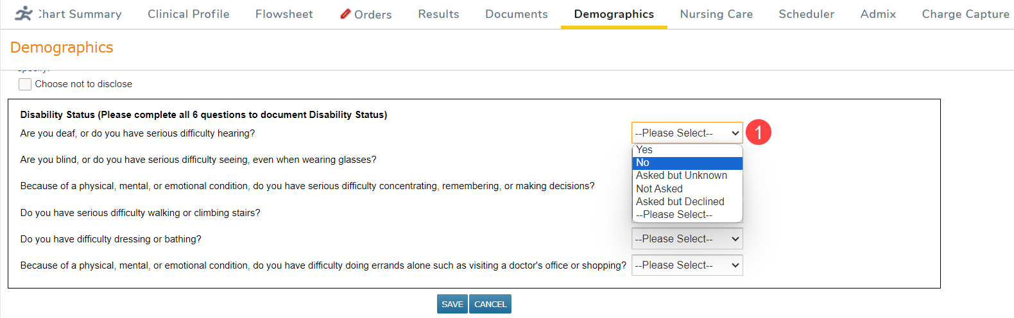Screen dimensions: 1014x318
Task: Click the CANCEL button
Action: pyautogui.click(x=490, y=305)
